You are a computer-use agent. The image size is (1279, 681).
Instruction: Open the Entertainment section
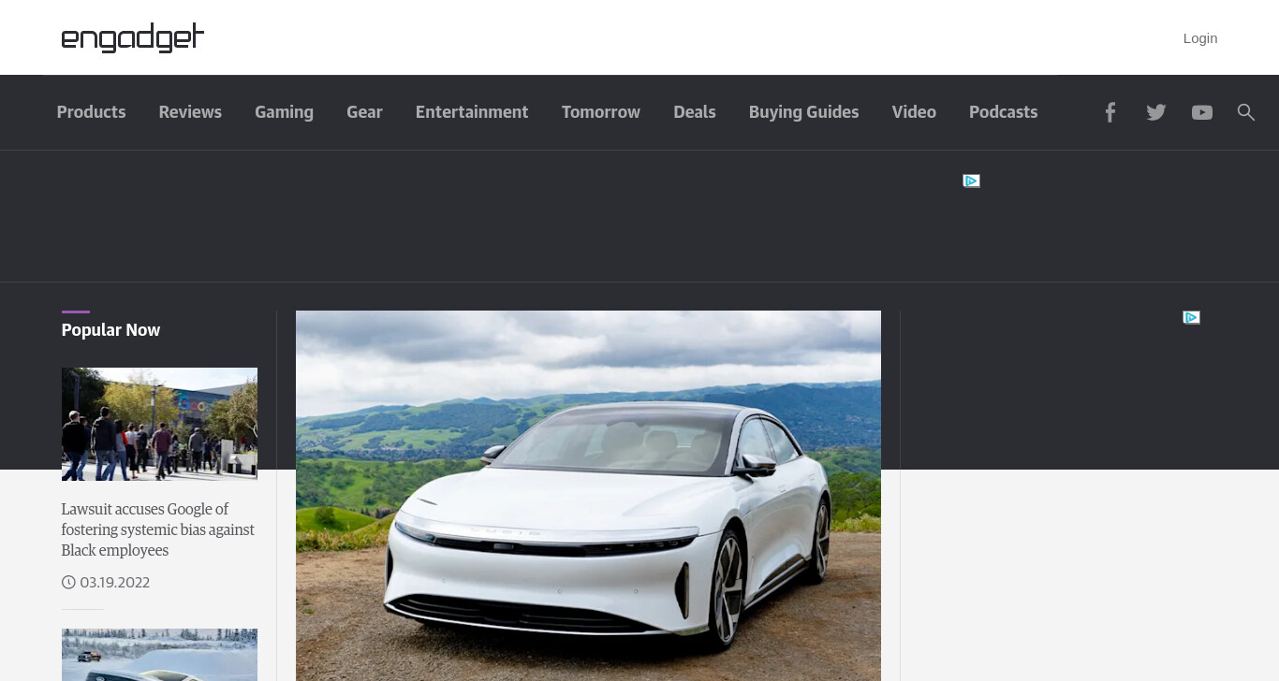pyautogui.click(x=472, y=112)
